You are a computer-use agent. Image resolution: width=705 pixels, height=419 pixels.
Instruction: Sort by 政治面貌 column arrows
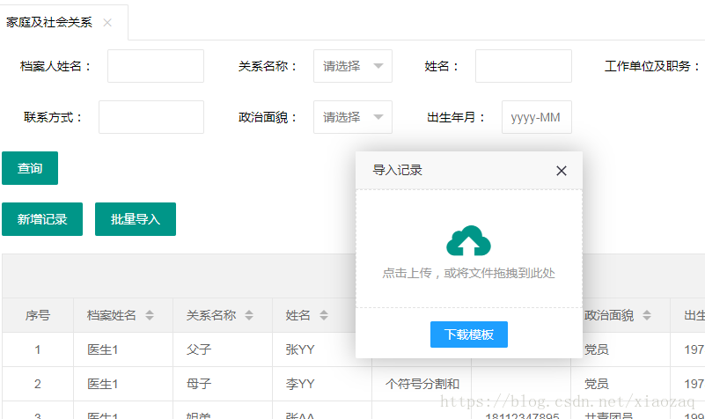(x=647, y=316)
